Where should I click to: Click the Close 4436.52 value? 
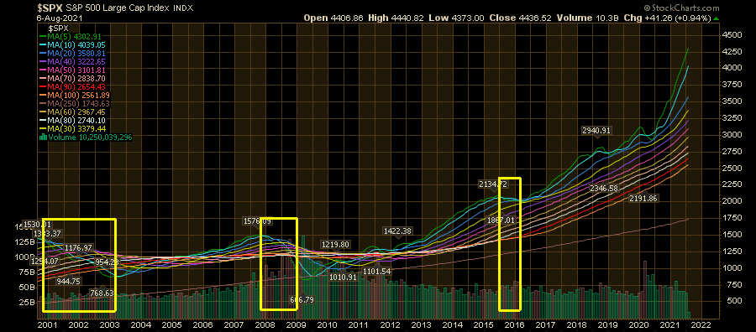click(x=520, y=18)
